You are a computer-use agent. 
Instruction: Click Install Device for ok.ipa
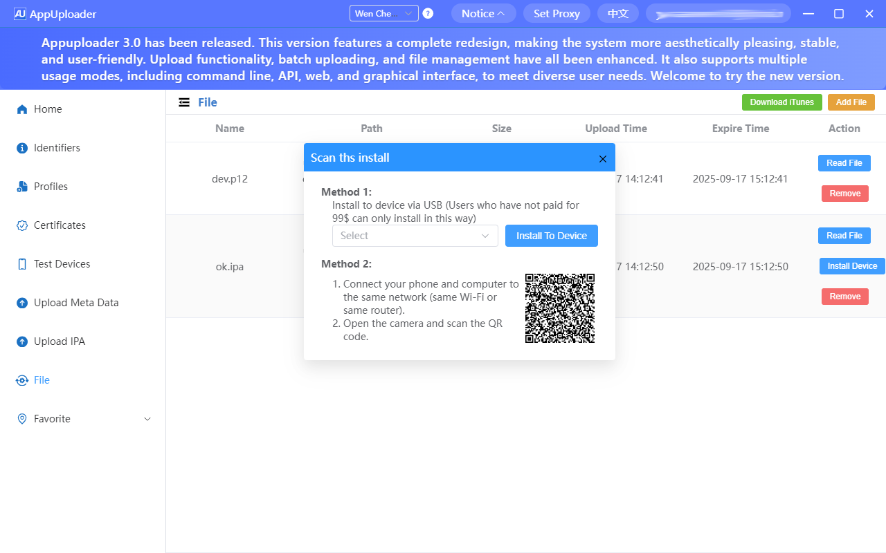pos(853,266)
